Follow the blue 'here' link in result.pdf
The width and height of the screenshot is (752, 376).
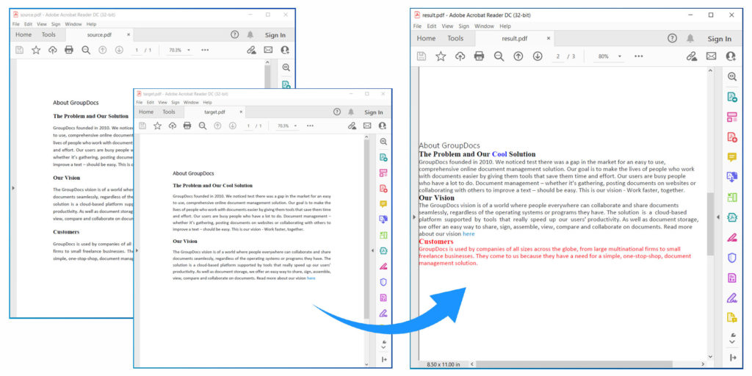(469, 234)
